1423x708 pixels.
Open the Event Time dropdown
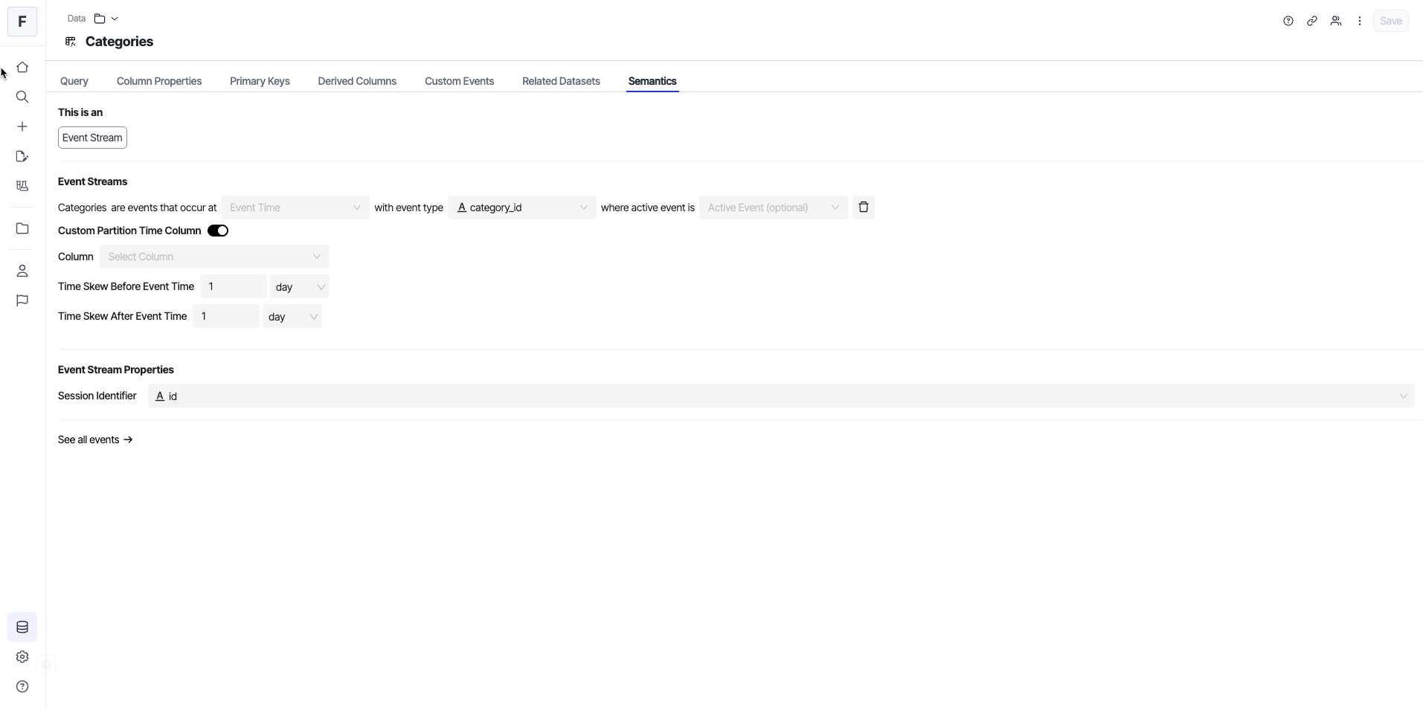point(295,207)
